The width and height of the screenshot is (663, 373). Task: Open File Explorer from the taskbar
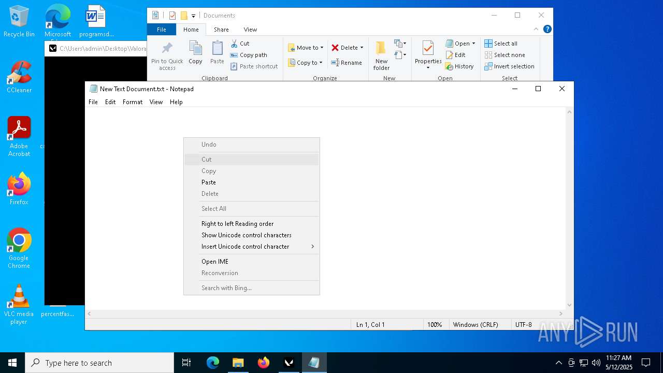coord(238,363)
